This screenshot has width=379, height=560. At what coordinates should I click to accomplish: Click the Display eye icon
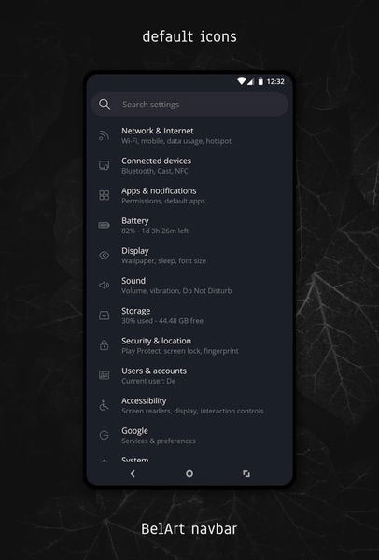pyautogui.click(x=104, y=256)
